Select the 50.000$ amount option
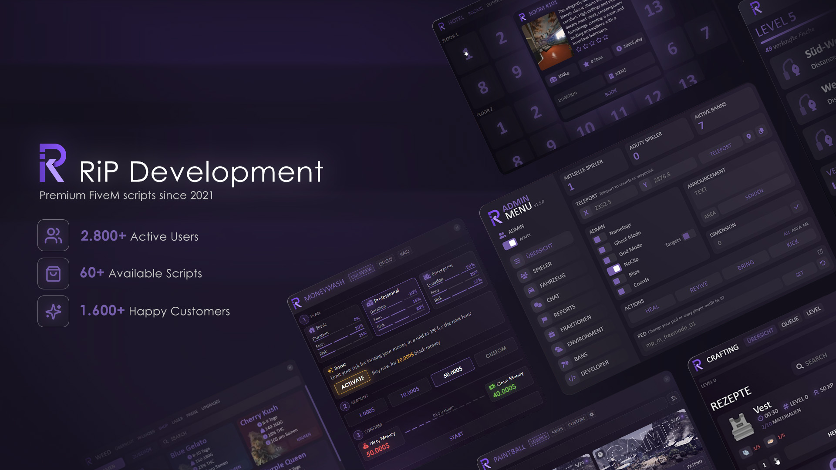 point(453,372)
